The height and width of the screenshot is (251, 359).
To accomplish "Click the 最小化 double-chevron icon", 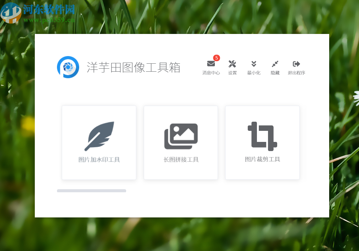I will pos(253,63).
